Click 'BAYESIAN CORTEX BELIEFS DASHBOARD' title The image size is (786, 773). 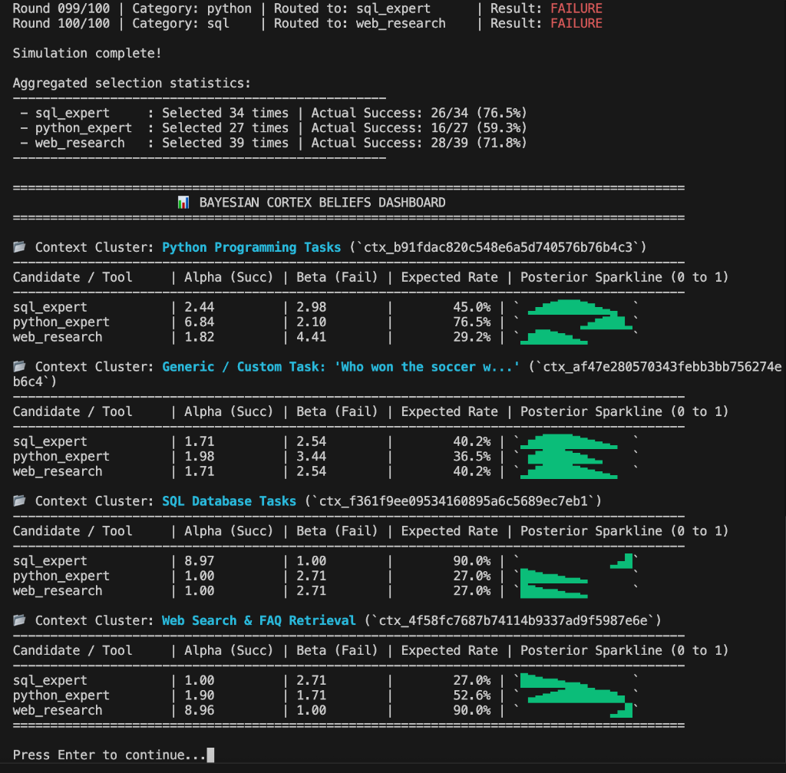[322, 203]
